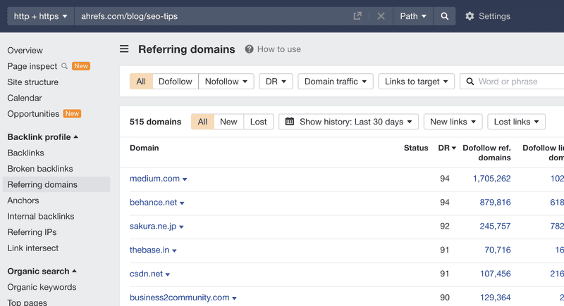The height and width of the screenshot is (306, 564).
Task: Click the Domain column header
Action: (x=145, y=148)
